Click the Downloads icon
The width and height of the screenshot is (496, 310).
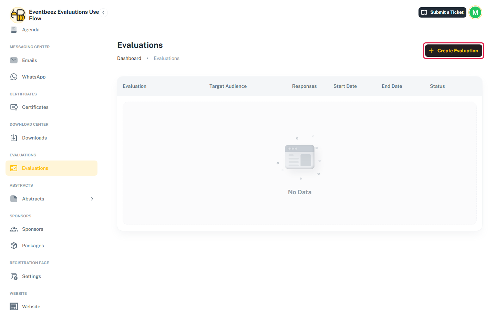(14, 138)
